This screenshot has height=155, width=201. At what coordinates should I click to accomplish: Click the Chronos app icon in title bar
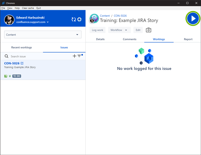[3, 3]
